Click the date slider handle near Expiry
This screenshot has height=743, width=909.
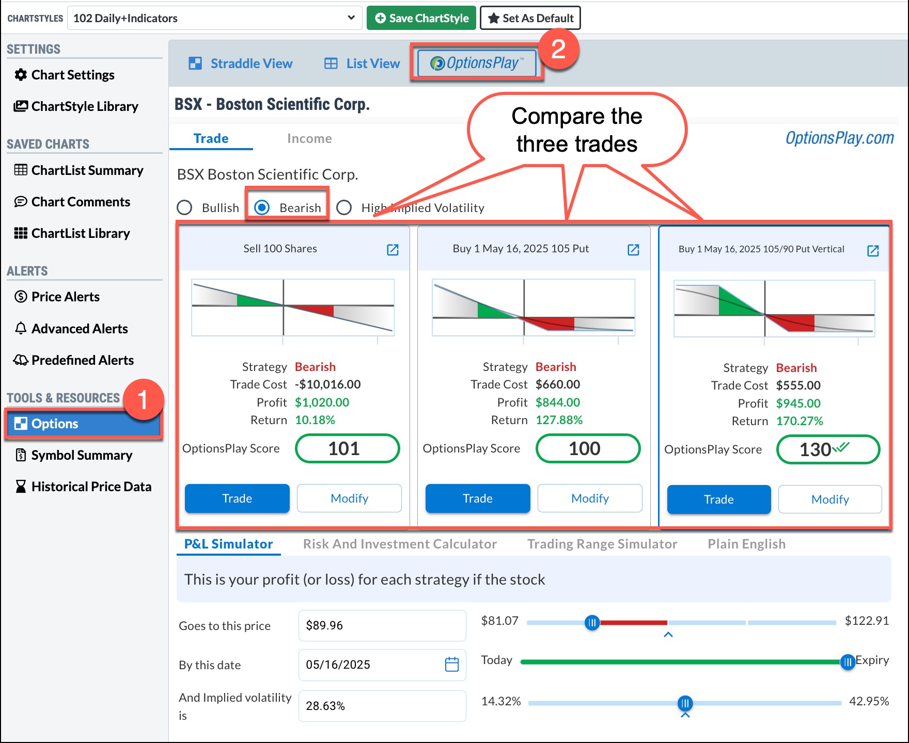tap(848, 661)
